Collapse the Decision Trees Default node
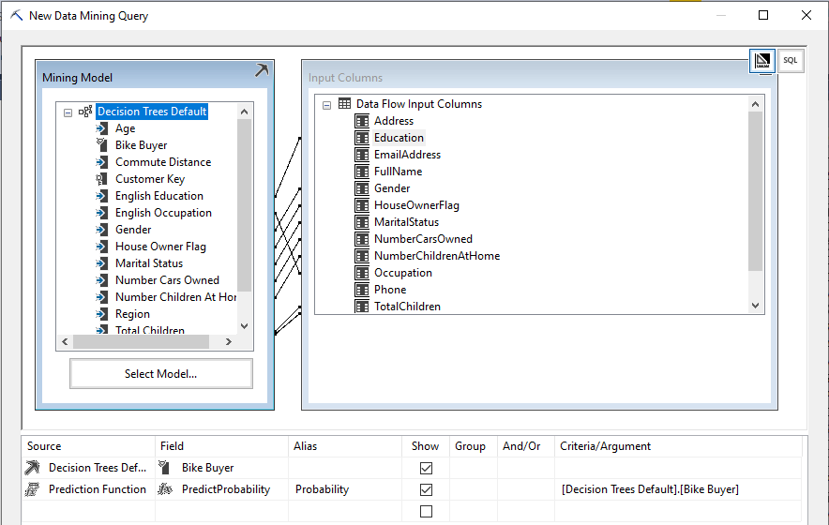The image size is (829, 525). coord(68,112)
